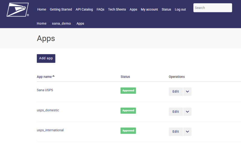This screenshot has height=143, width=241.
Task: Open the Status menu item
Action: click(x=166, y=9)
